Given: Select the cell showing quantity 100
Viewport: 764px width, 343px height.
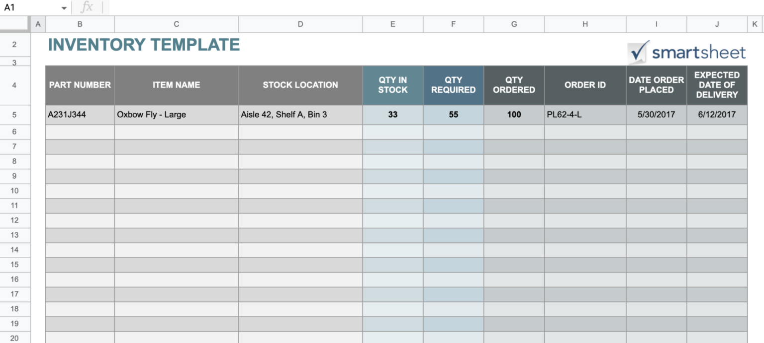Looking at the screenshot, I should click(x=514, y=114).
